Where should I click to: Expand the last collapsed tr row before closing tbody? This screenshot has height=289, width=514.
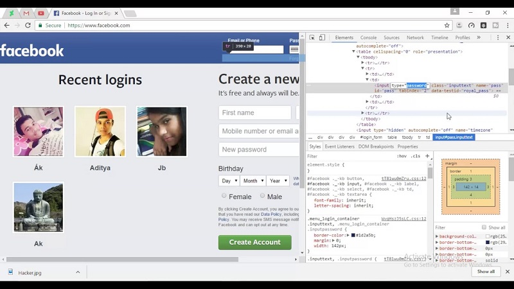point(363,113)
